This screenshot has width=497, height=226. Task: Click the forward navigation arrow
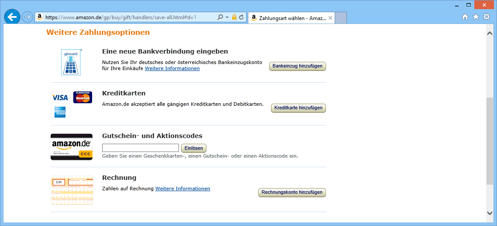pos(27,17)
